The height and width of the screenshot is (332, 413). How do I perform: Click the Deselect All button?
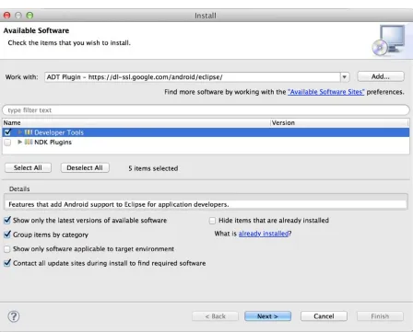85,167
